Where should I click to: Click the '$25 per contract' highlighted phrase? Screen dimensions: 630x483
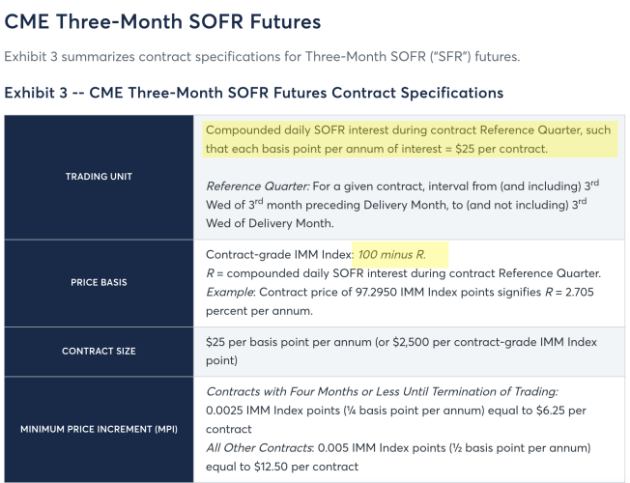501,149
